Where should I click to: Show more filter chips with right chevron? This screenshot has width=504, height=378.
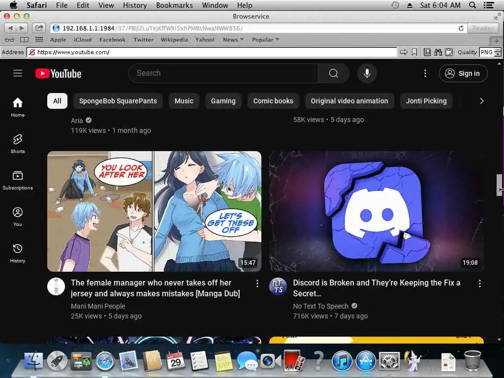[481, 101]
